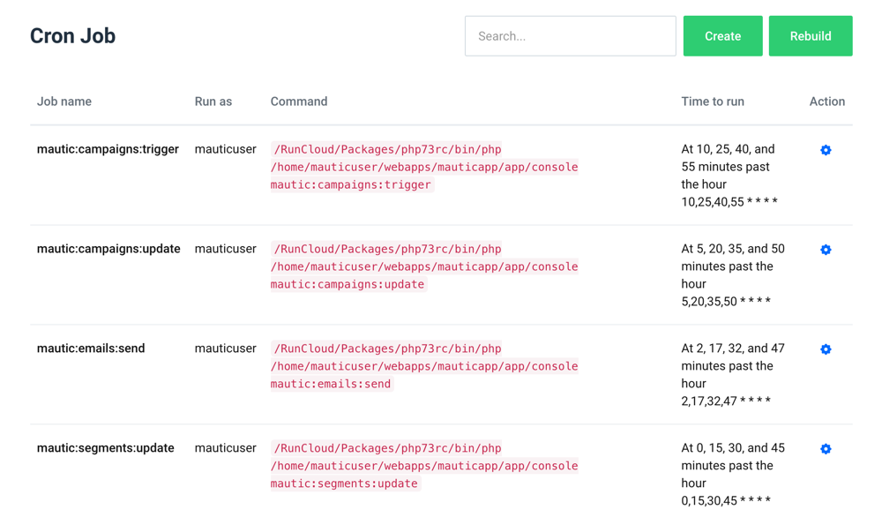The image size is (882, 532).
Task: Click the Job name column header
Action: (x=64, y=101)
